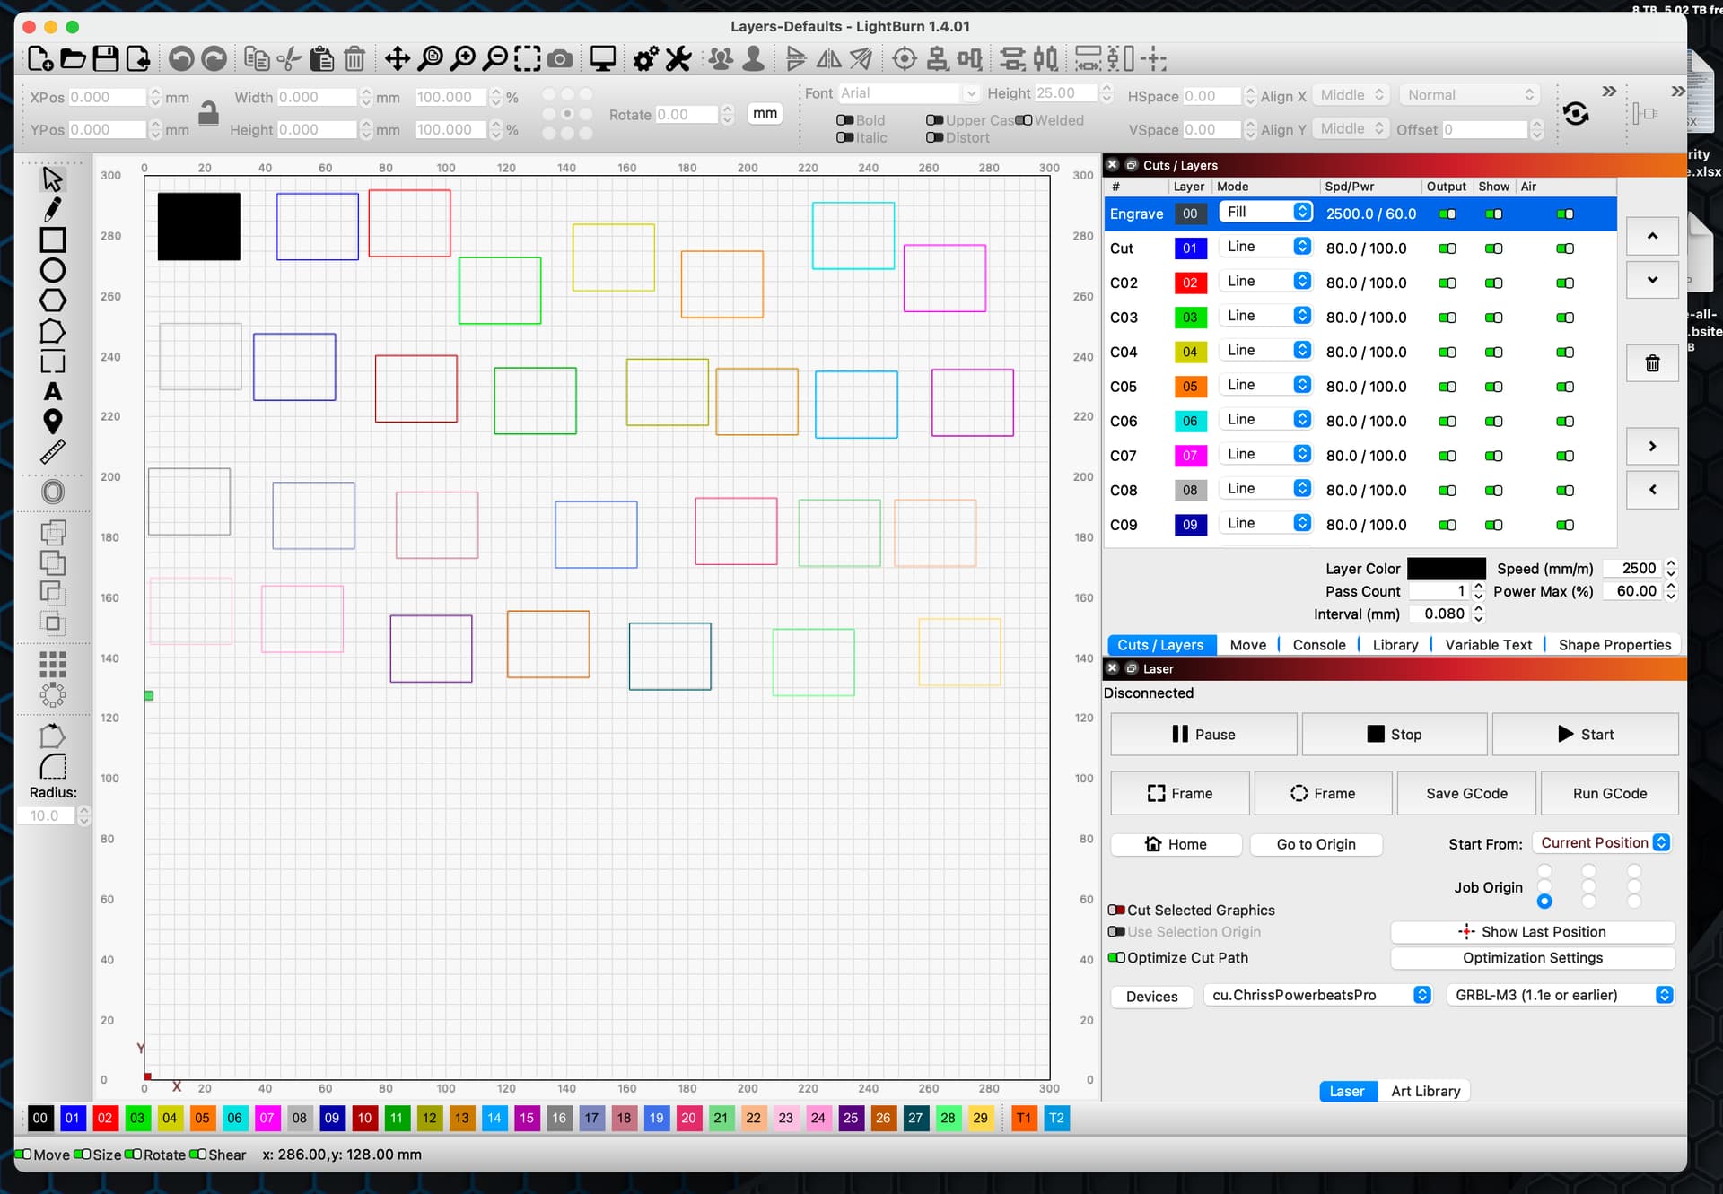Open the Normal text style dropdown

pyautogui.click(x=1470, y=95)
